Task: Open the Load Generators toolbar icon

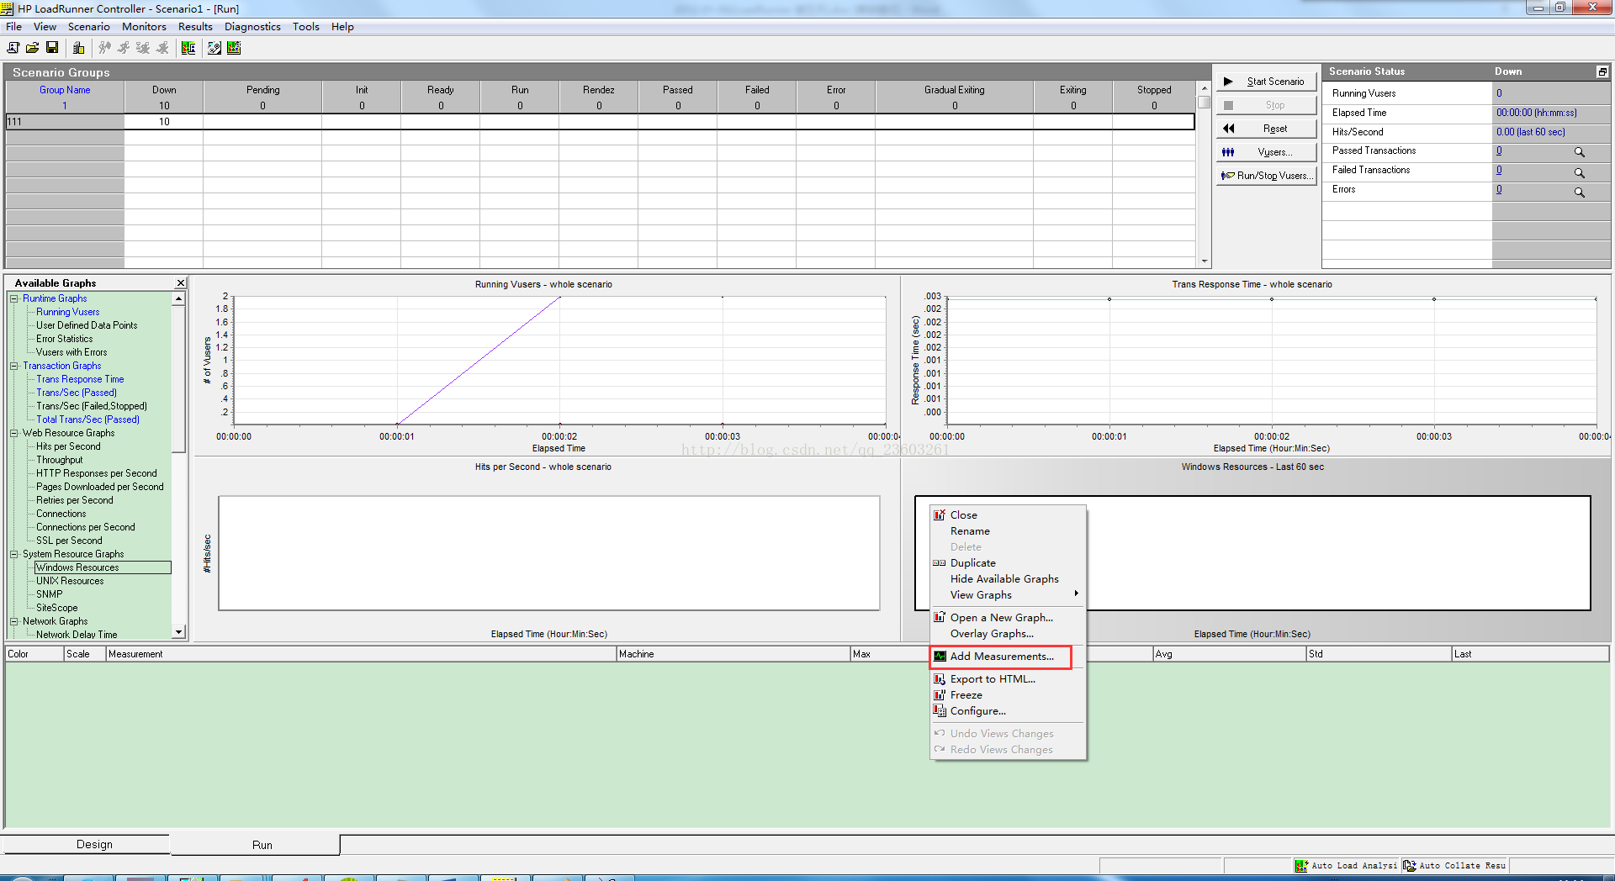Action: [x=78, y=48]
